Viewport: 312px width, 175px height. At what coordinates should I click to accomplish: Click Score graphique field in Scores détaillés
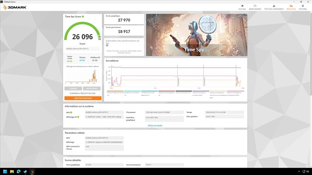(x=104, y=165)
